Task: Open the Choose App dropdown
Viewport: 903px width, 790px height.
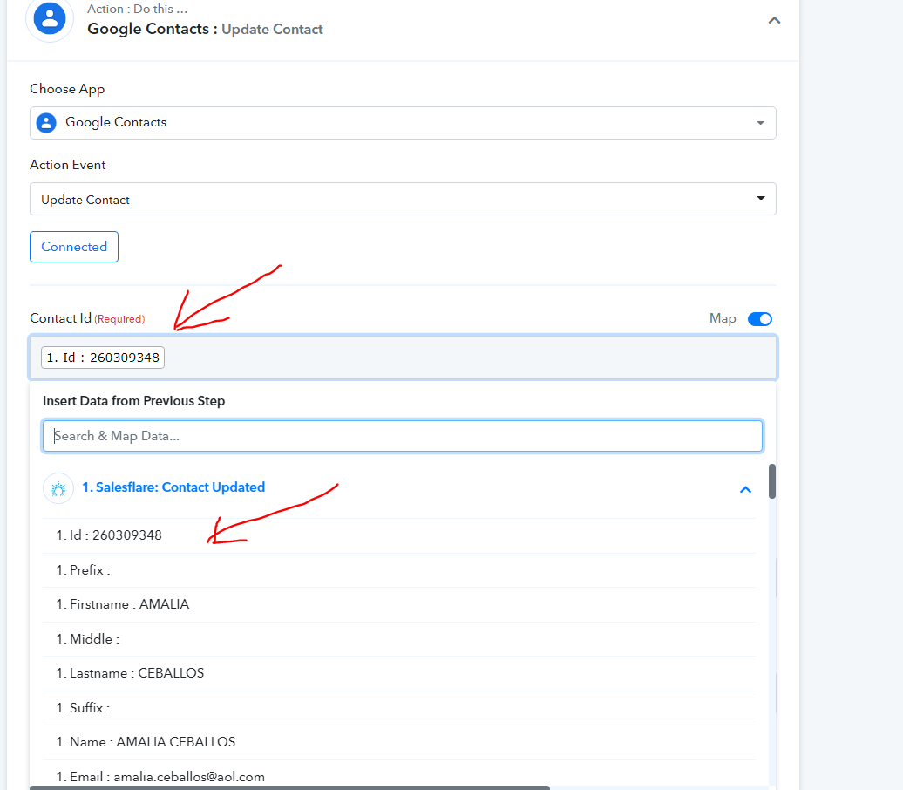Action: [x=403, y=123]
